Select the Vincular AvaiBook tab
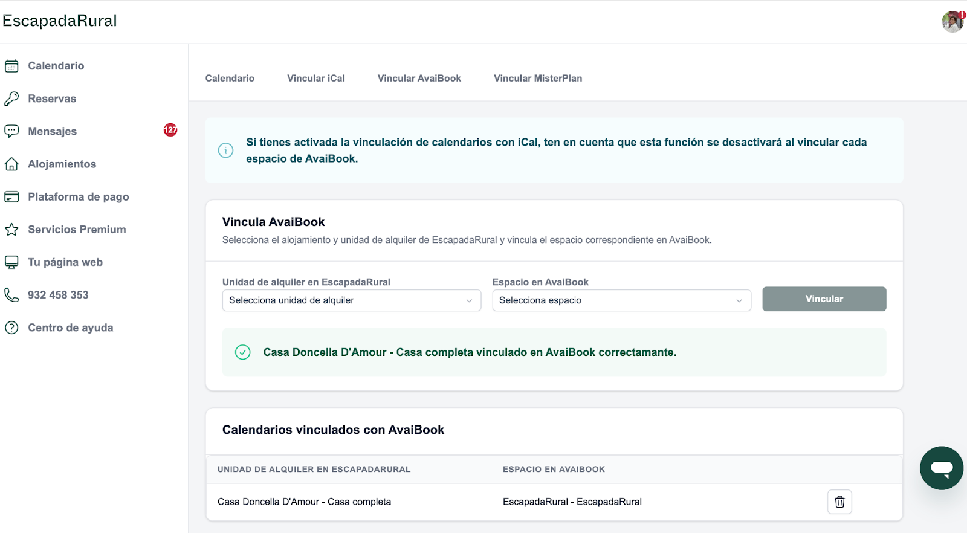Viewport: 967px width, 533px height. 419,78
